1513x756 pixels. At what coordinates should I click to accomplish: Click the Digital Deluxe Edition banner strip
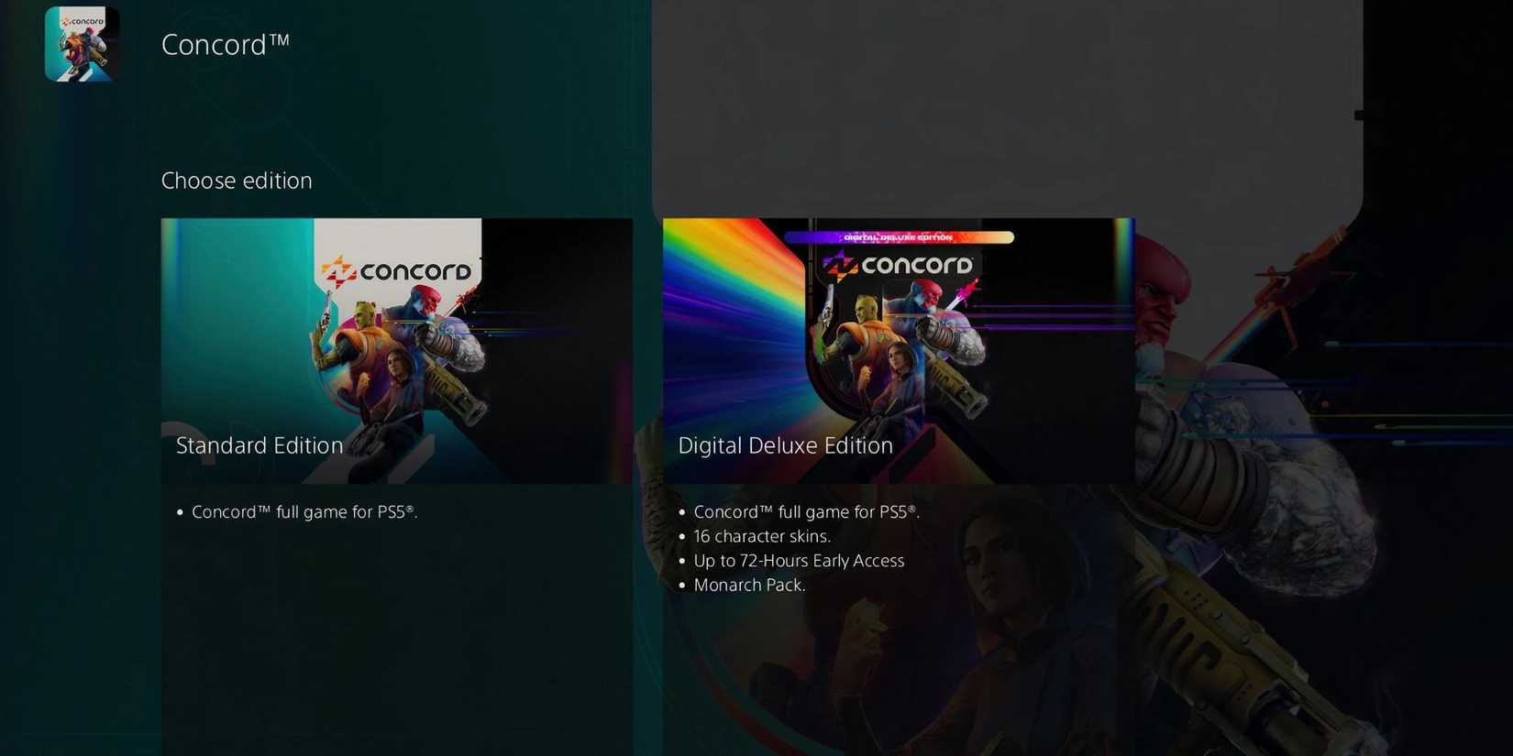899,237
